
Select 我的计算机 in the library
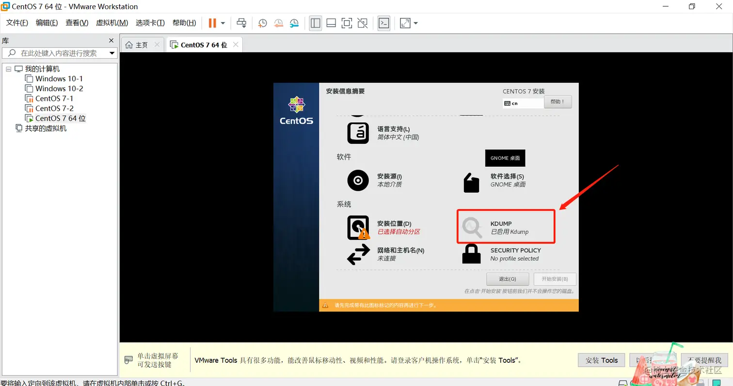[42, 69]
